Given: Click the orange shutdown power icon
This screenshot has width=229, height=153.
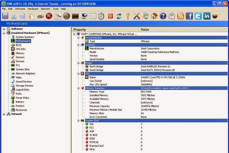Looking at the screenshot, I should (x=111, y=16).
